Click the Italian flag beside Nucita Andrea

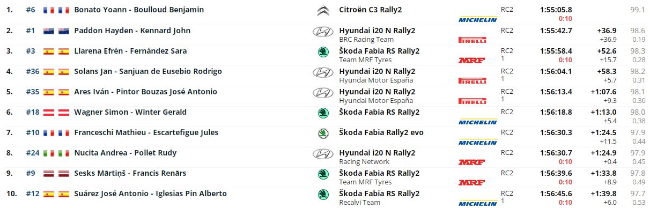coord(49,153)
